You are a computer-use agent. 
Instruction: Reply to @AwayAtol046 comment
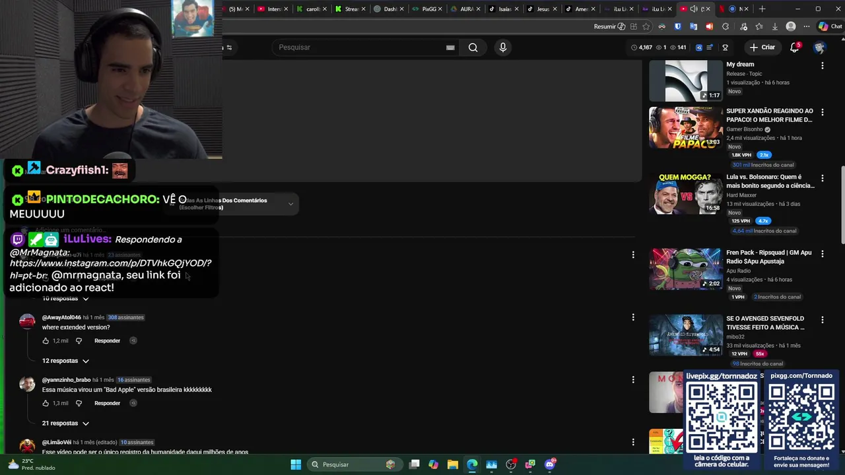click(x=107, y=341)
